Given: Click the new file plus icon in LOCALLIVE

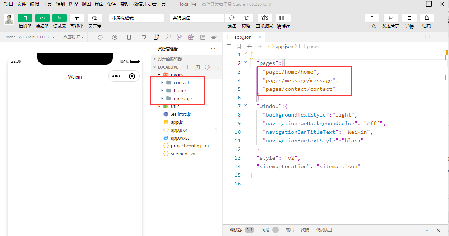Looking at the screenshot, I should tap(187, 67).
